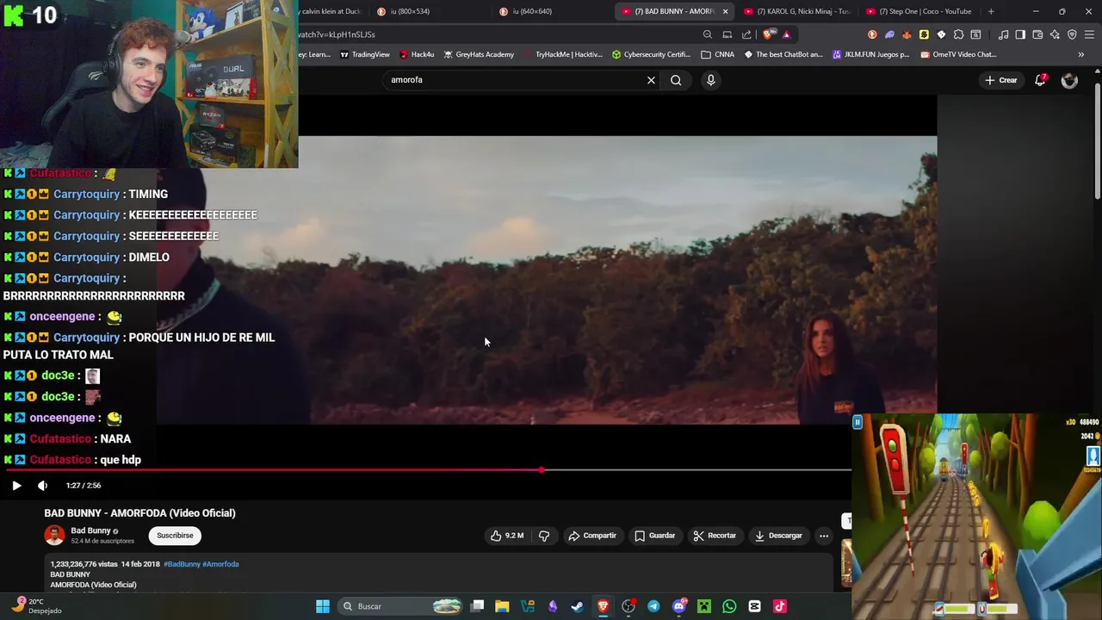Screen dimensions: 1102x620
Task: Open Telegram from taskbar
Action: [x=653, y=606]
